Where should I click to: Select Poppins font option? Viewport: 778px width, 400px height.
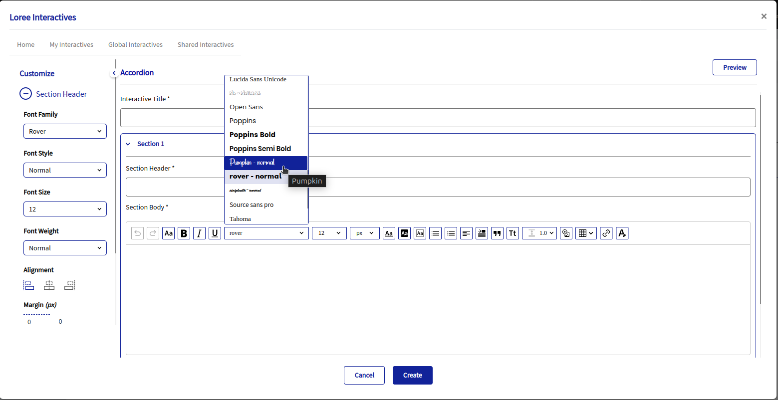[x=266, y=121]
